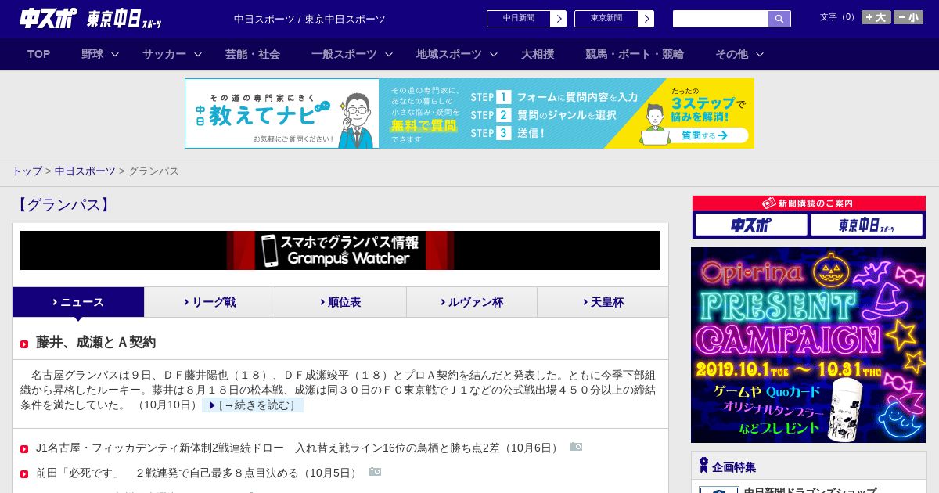939x493 pixels.
Task: Click 中スポ subscription button in sidebar
Action: pyautogui.click(x=751, y=225)
